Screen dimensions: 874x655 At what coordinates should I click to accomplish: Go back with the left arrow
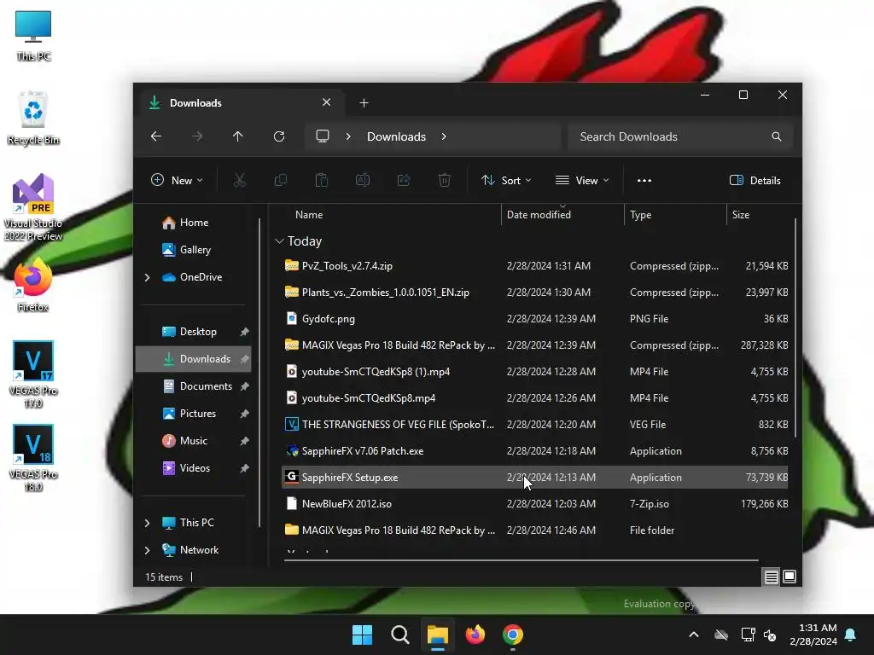[x=156, y=136]
